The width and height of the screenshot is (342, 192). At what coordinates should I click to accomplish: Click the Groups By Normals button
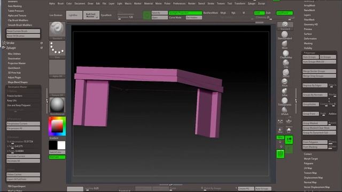315,95
